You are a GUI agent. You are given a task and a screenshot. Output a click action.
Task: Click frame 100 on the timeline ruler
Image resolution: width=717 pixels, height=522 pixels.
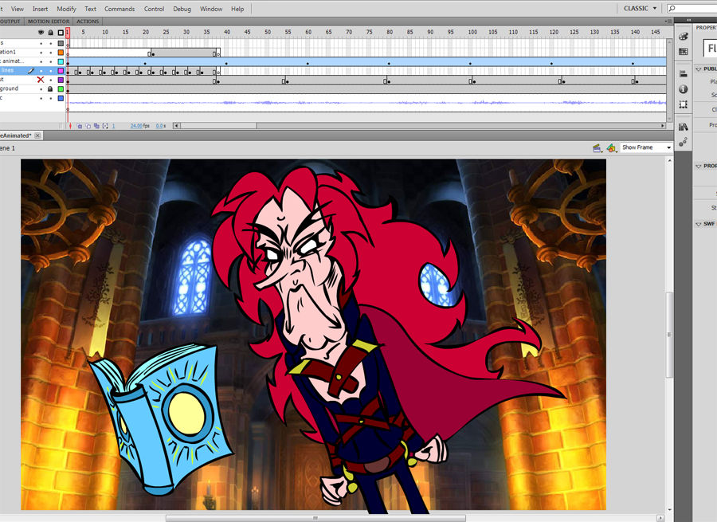472,32
